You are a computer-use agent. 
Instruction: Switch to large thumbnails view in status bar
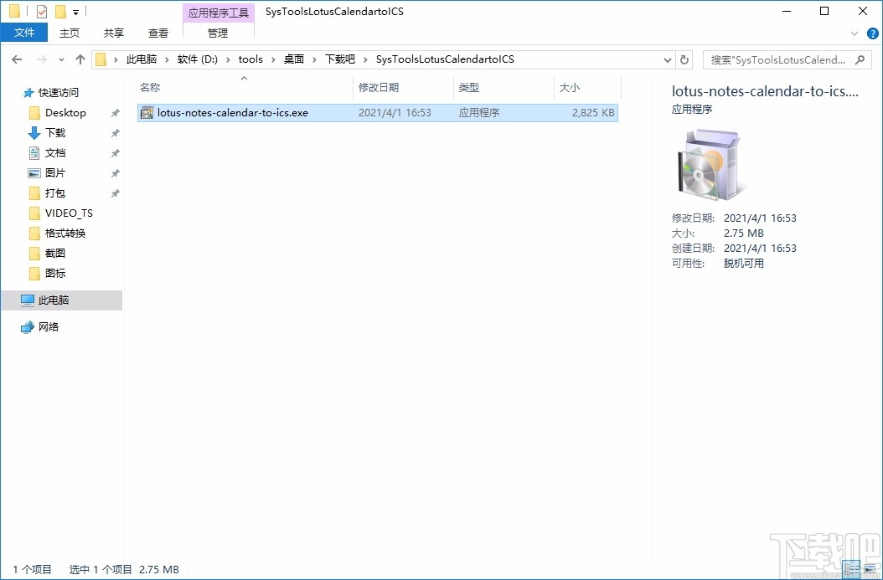pyautogui.click(x=870, y=568)
